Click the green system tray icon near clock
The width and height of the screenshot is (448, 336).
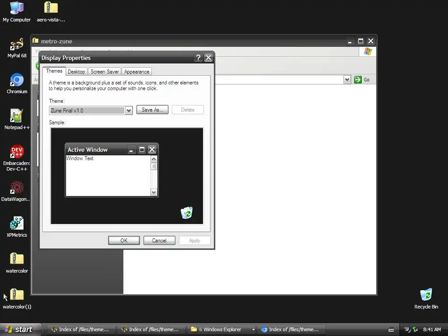415,329
